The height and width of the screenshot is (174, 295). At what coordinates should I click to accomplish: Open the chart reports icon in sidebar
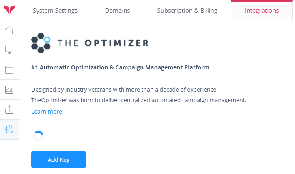(9, 89)
